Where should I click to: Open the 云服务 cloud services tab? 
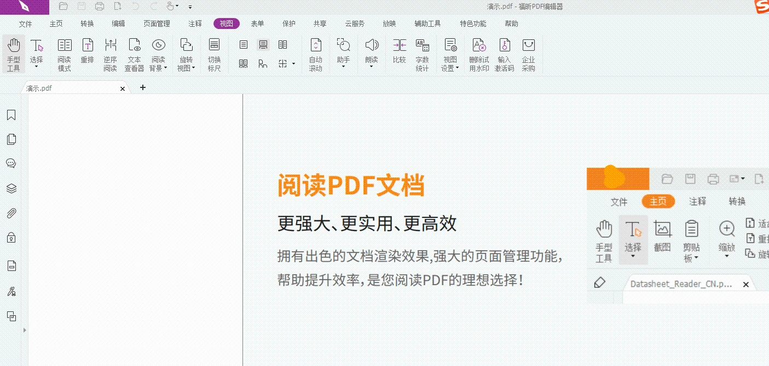[x=355, y=24]
